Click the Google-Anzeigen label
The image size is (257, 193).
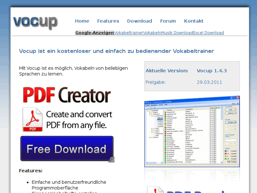point(95,33)
